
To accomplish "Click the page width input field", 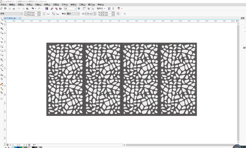I will point(32,13).
